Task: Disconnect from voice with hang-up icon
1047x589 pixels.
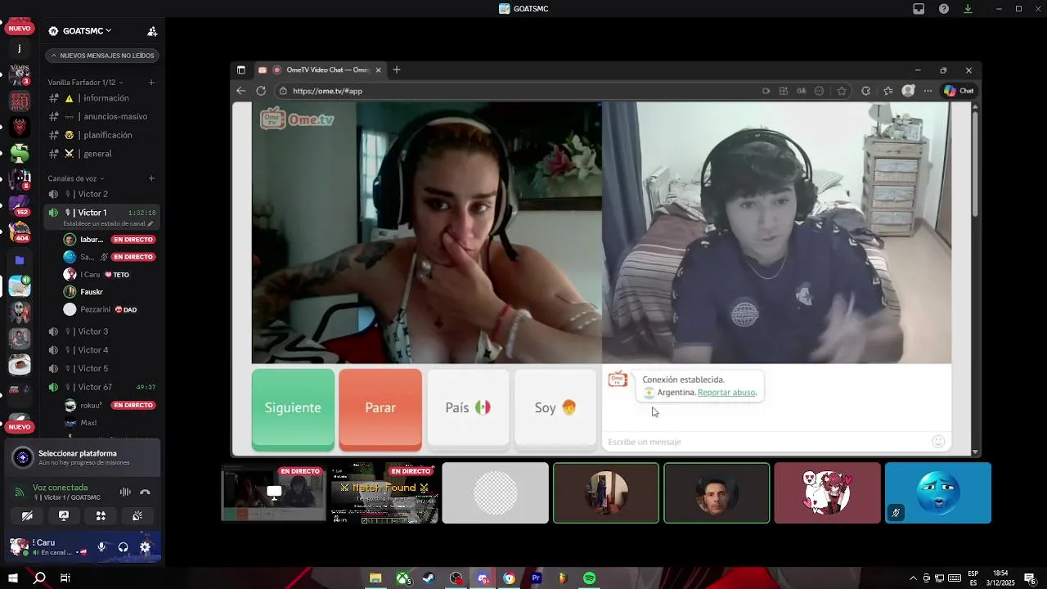Action: [146, 492]
